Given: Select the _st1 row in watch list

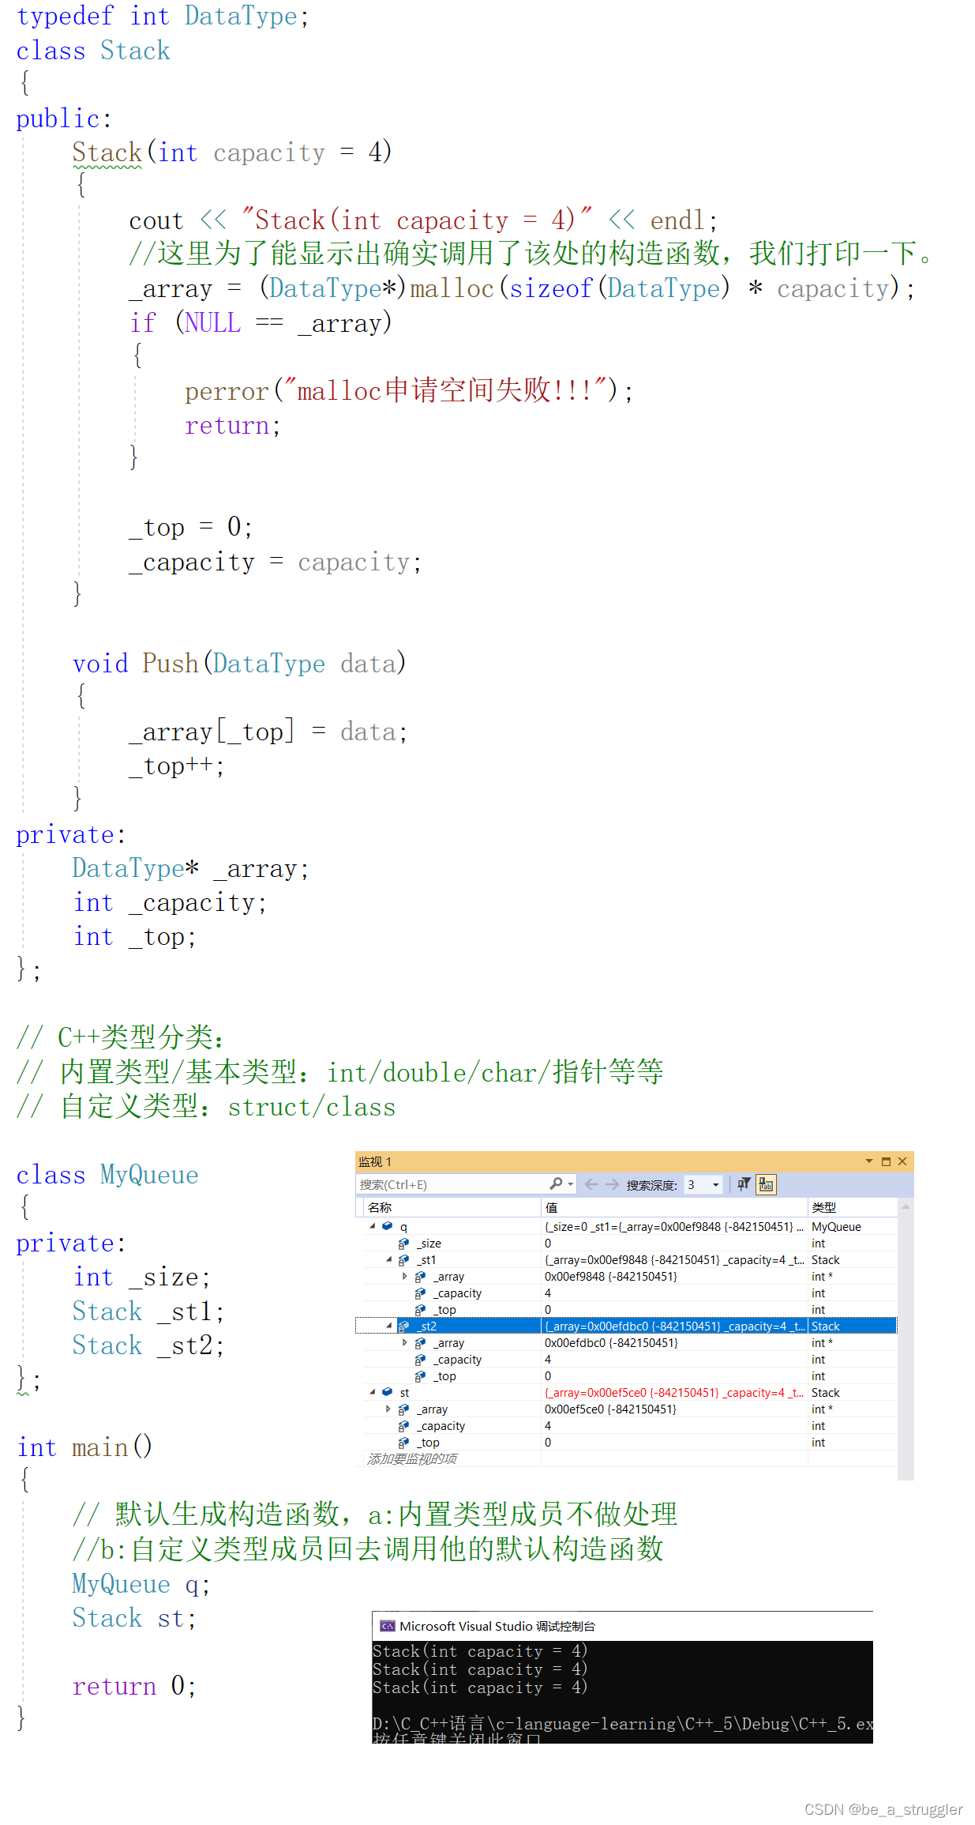Looking at the screenshot, I should click(x=630, y=1260).
